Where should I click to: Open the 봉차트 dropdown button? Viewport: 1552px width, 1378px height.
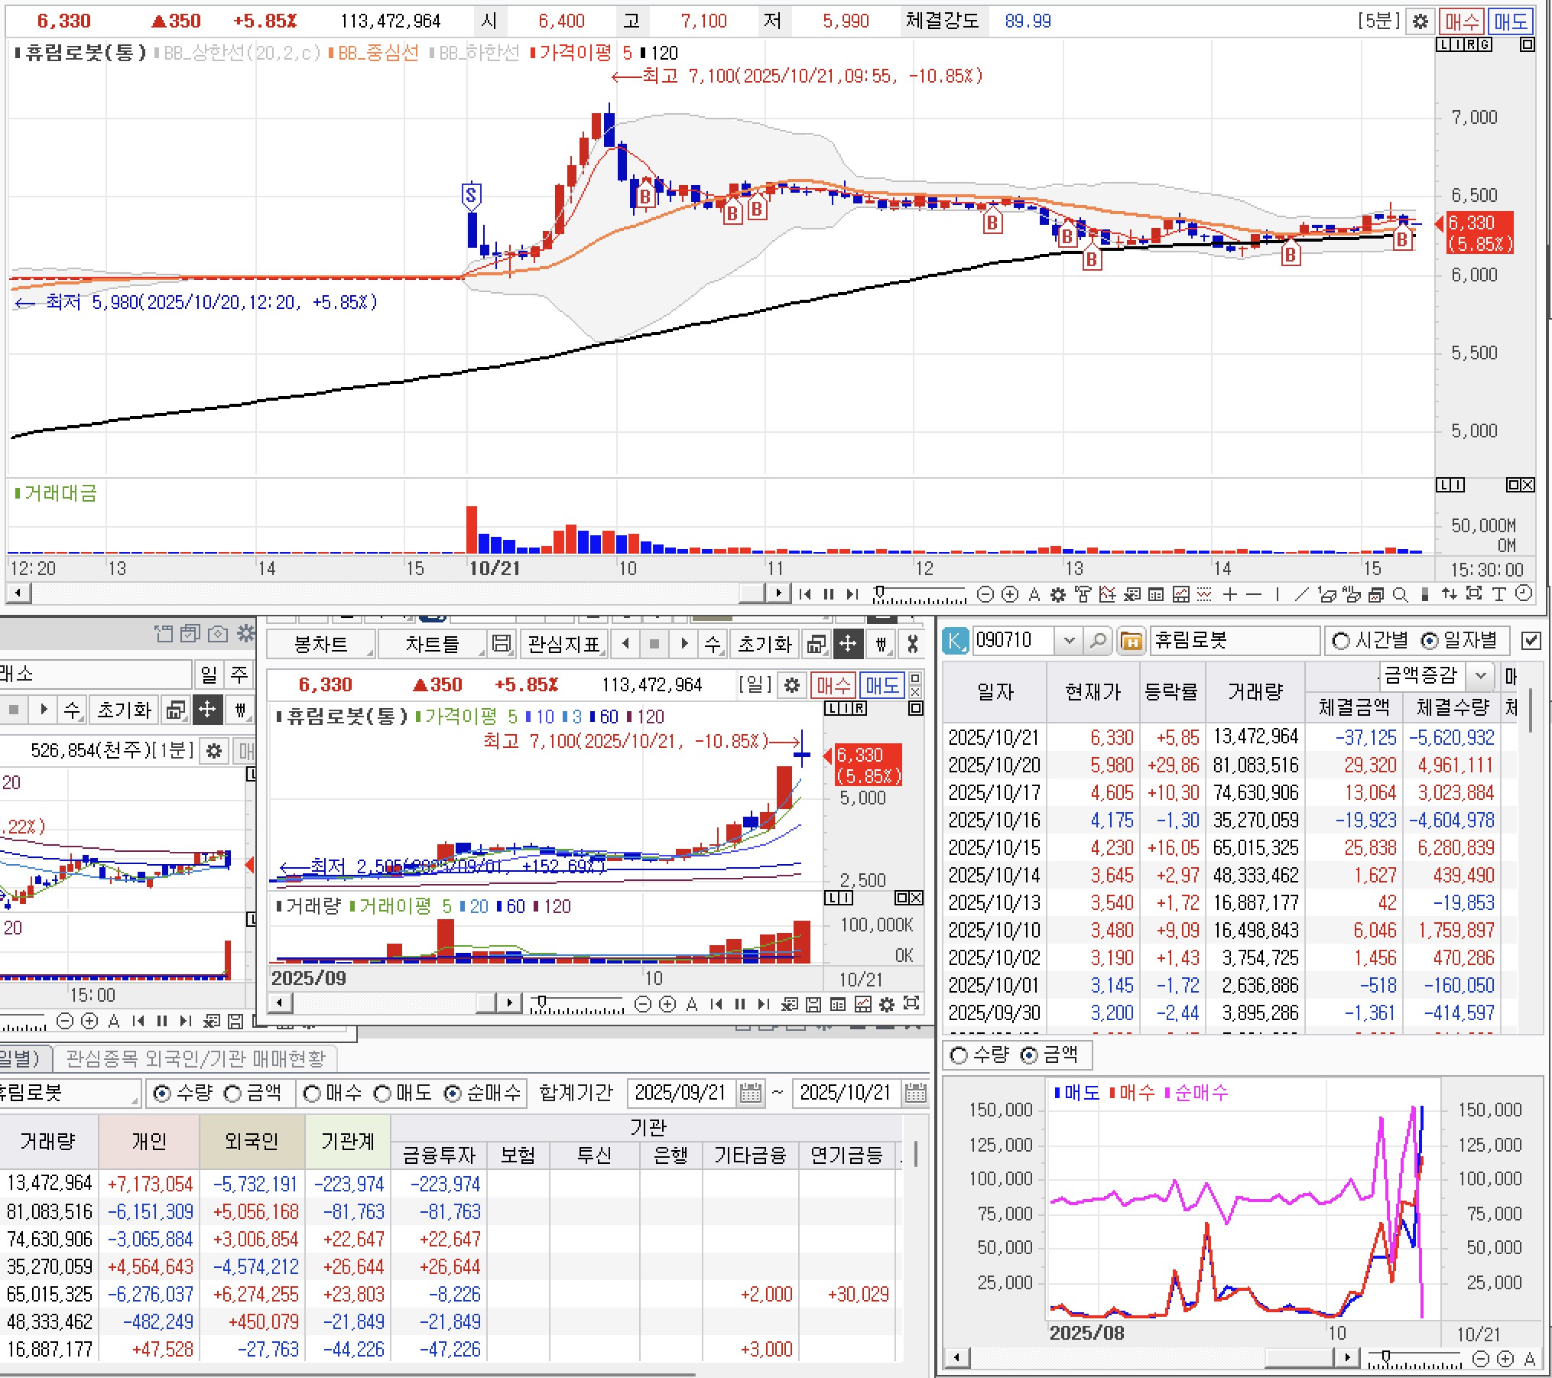[321, 645]
